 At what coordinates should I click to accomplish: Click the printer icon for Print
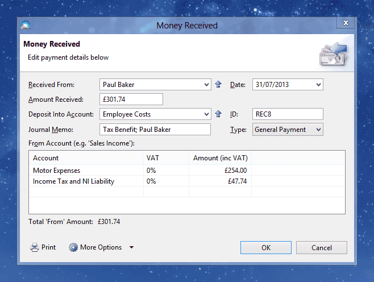tap(35, 247)
